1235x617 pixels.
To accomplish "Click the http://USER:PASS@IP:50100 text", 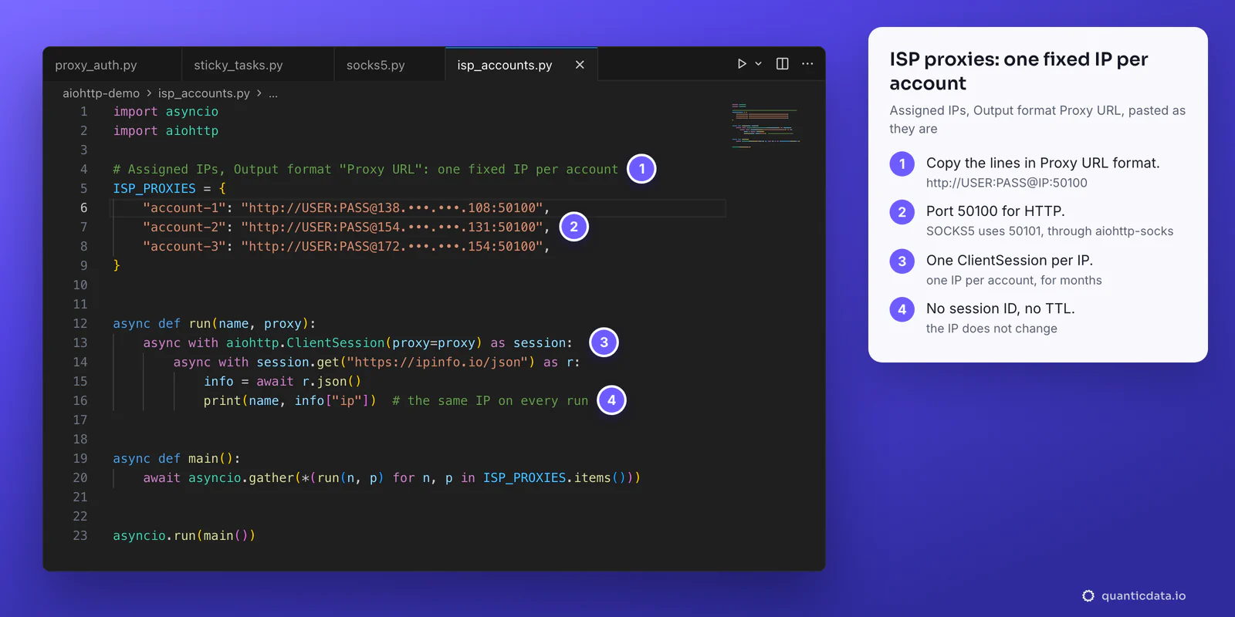I will point(1007,183).
